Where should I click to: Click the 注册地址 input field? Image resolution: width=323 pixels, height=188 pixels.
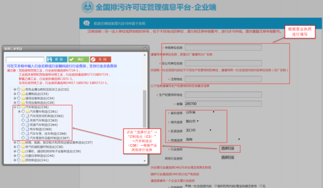pos(223,79)
